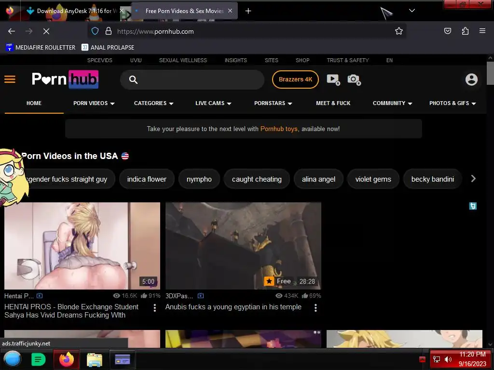Open three-dot options for the HENTAI PROS video

[154, 308]
